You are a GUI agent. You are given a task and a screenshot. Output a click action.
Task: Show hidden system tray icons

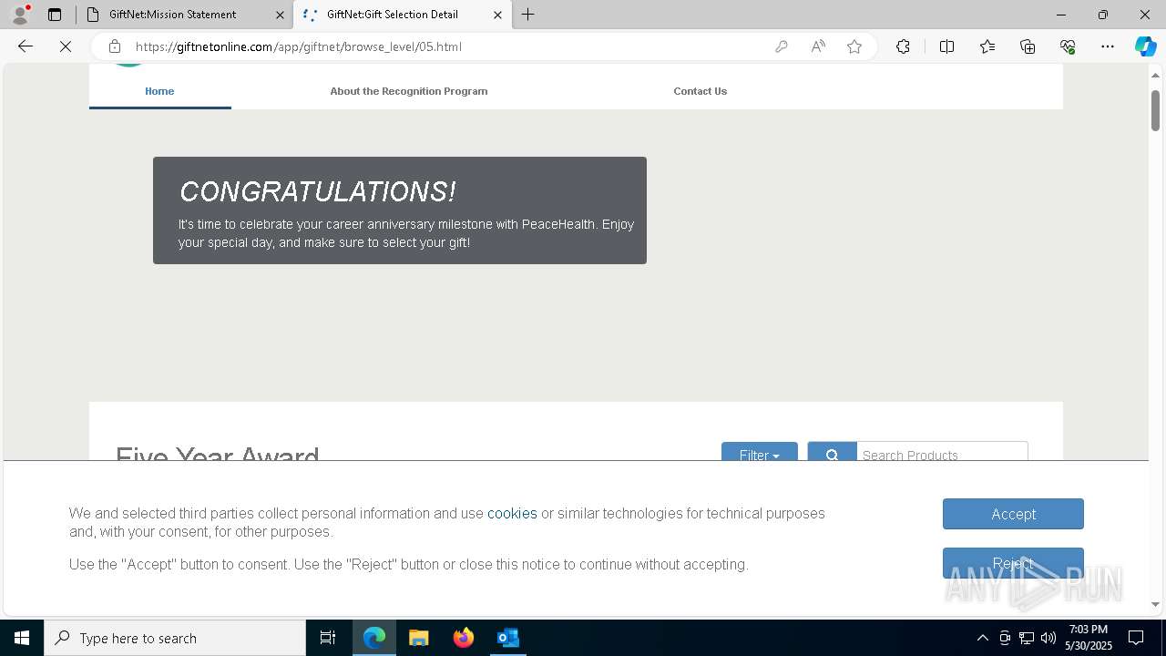click(x=982, y=638)
